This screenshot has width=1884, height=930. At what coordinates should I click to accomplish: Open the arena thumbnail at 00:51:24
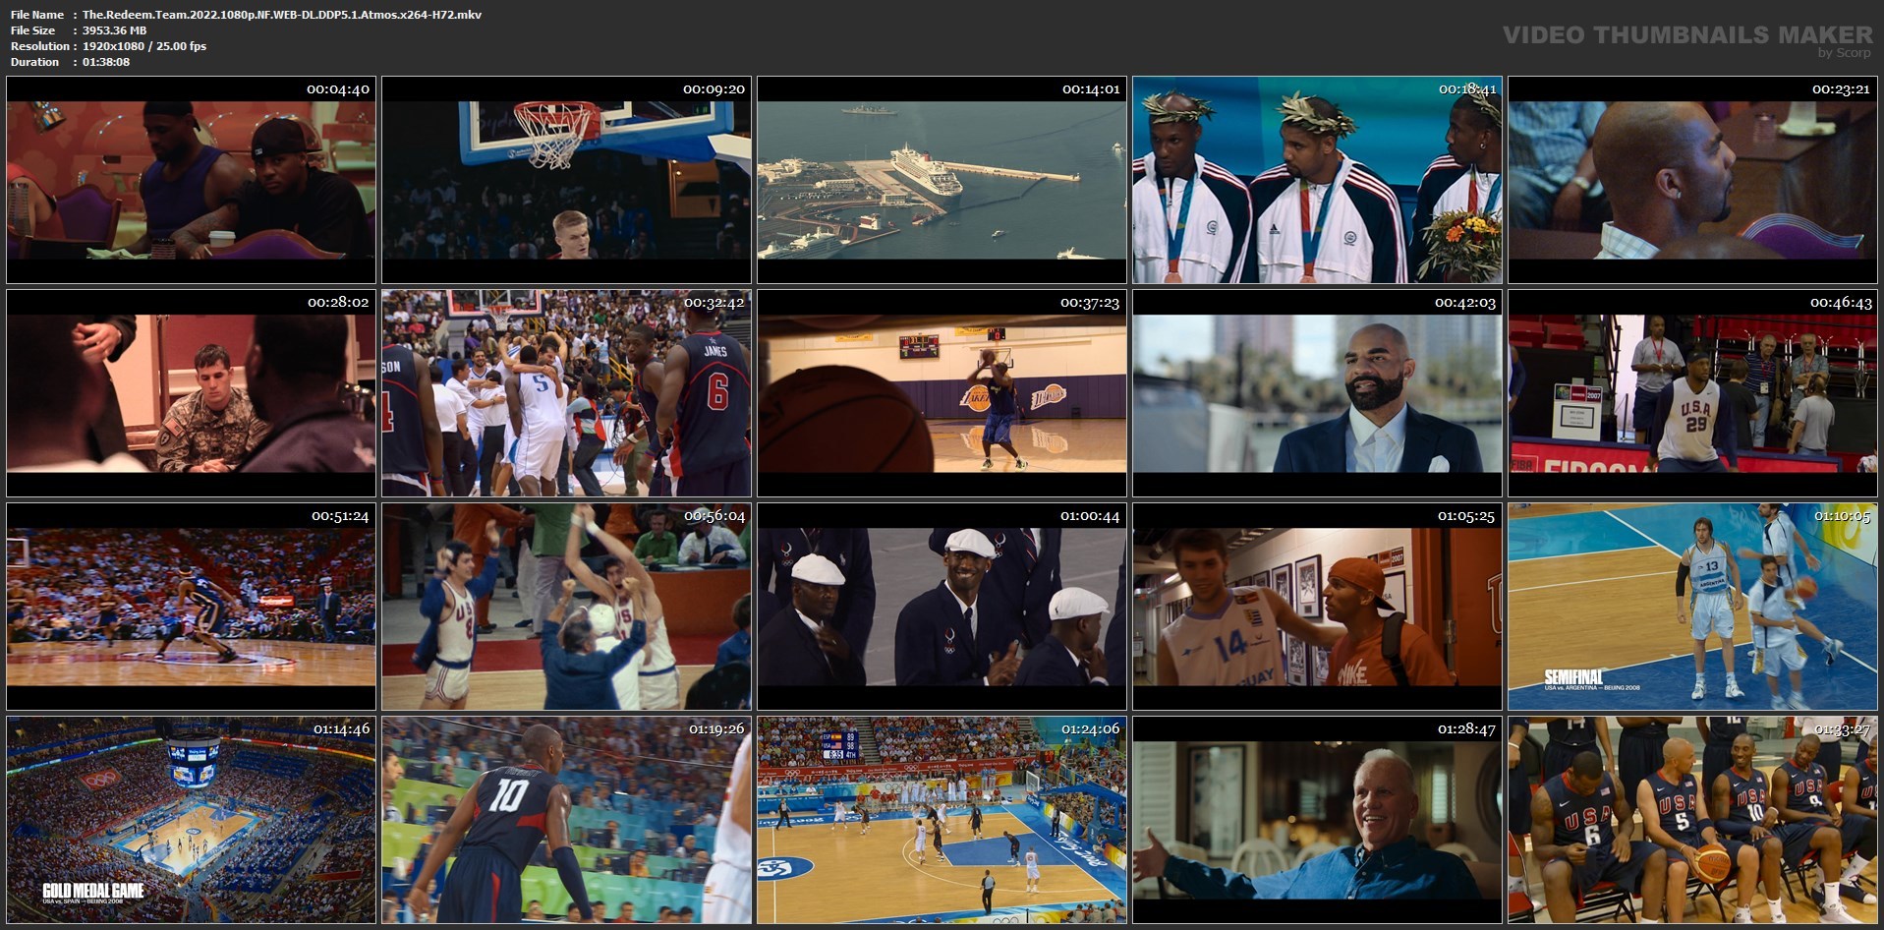tap(191, 607)
